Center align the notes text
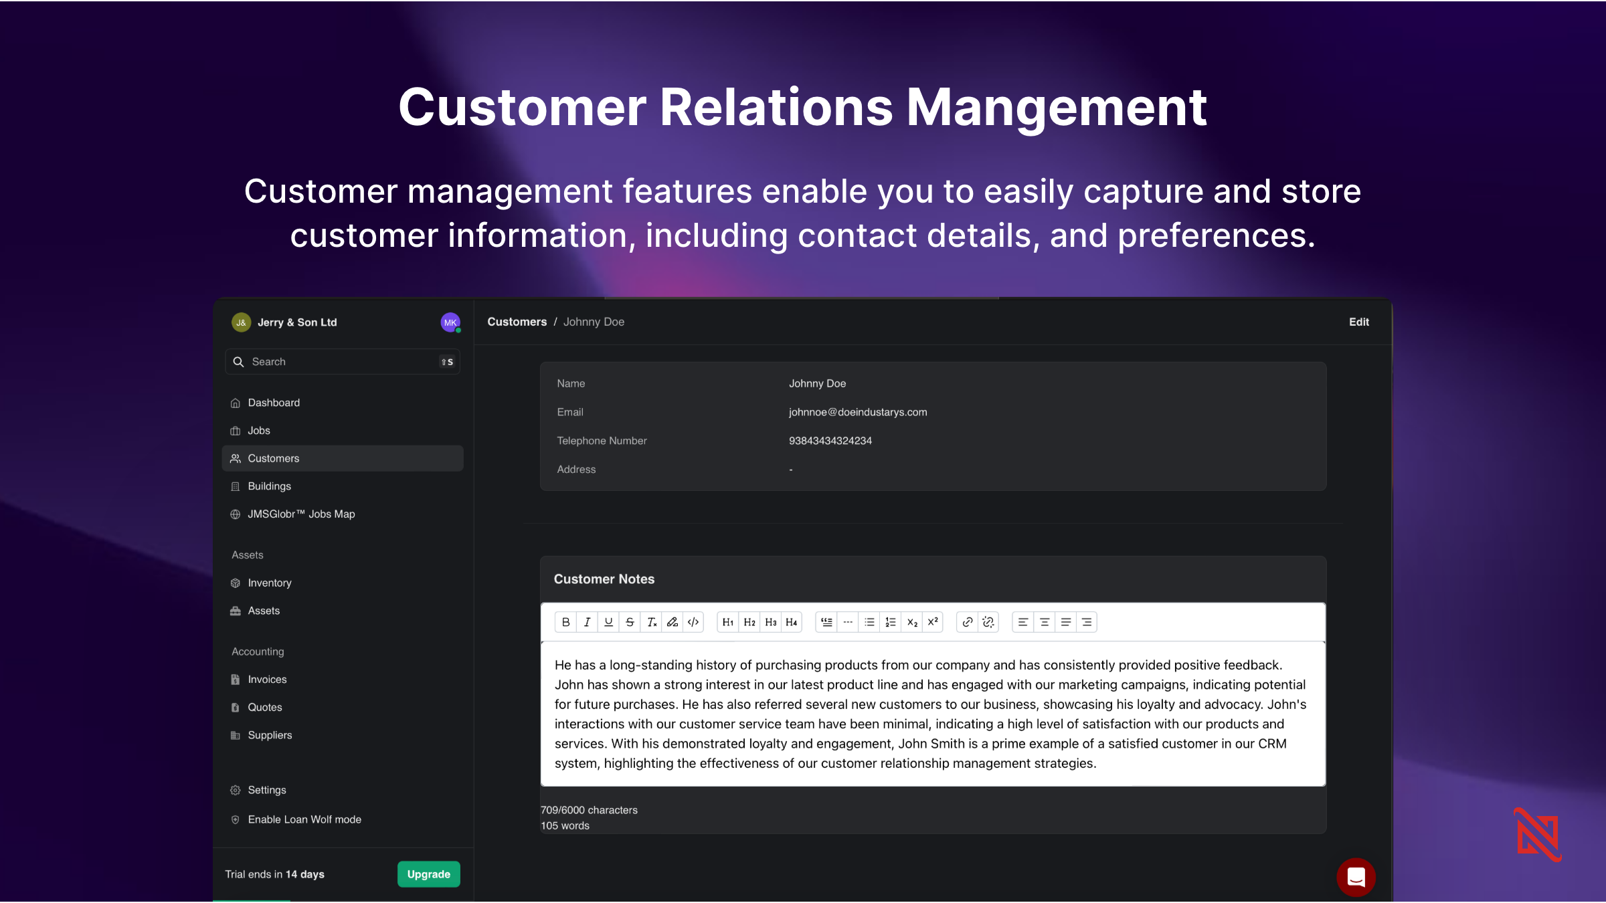 tap(1044, 622)
